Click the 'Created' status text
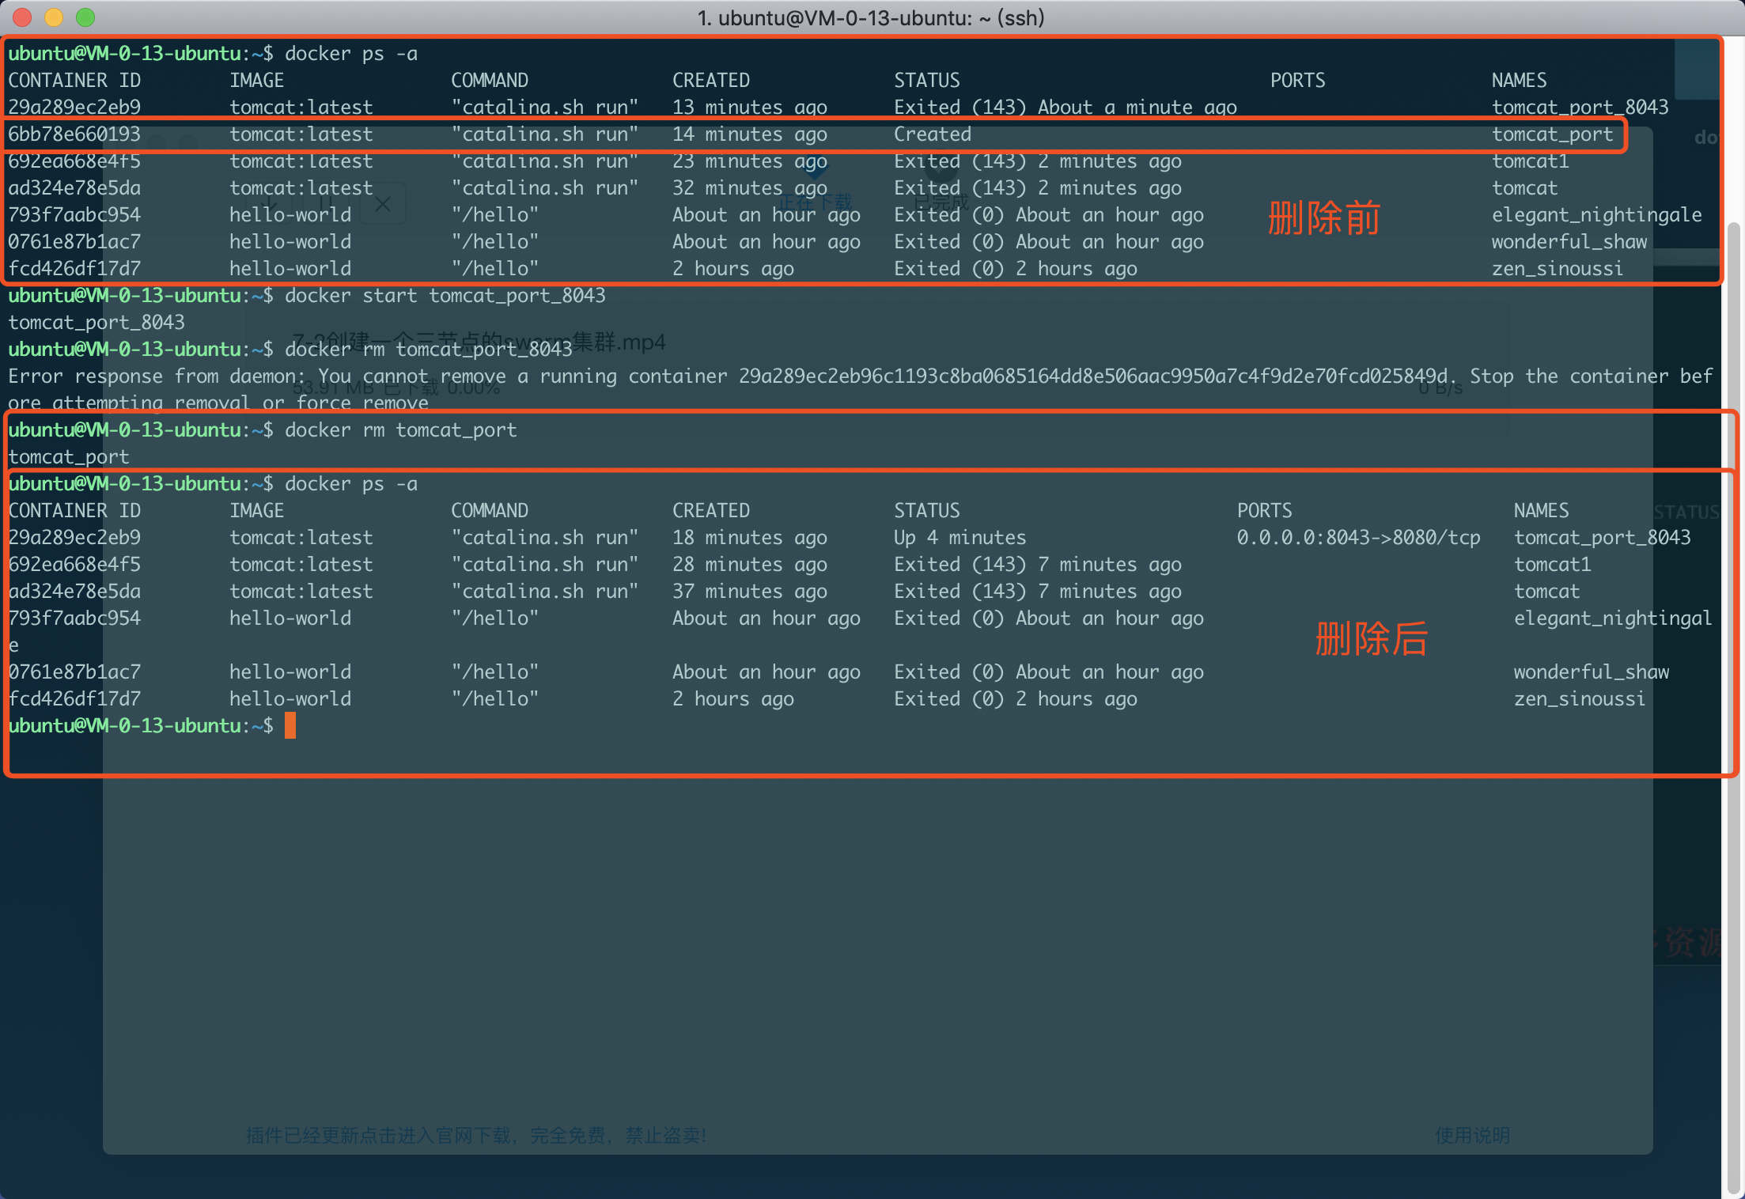 [x=933, y=134]
